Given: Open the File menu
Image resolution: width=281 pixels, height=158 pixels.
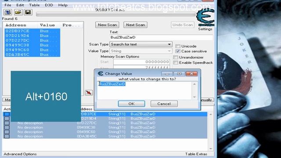Looking at the screenshot, I should [8, 5].
